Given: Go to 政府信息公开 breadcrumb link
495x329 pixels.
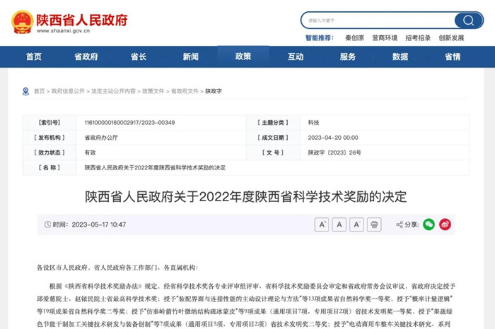Looking at the screenshot, I should 69,91.
